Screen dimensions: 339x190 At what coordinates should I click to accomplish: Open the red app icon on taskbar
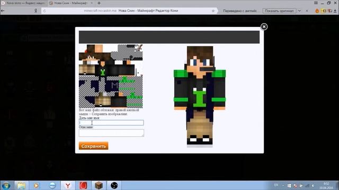84,185
